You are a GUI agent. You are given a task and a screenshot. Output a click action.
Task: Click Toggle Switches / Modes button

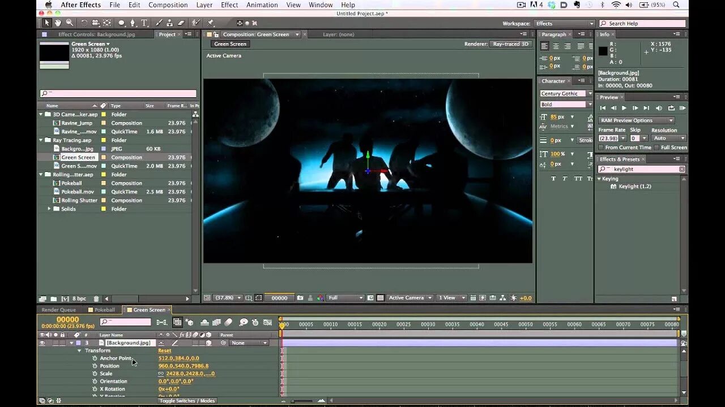pos(187,401)
